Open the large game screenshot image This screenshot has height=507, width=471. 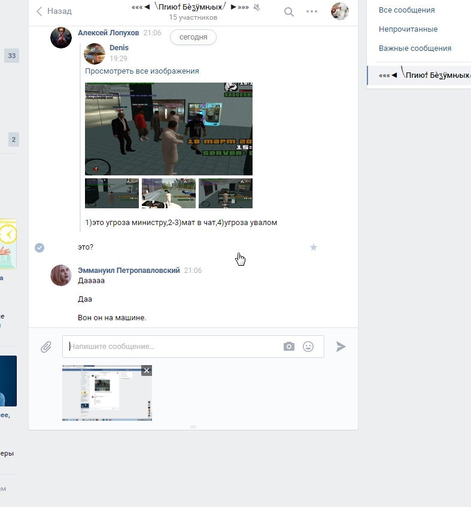(x=169, y=129)
